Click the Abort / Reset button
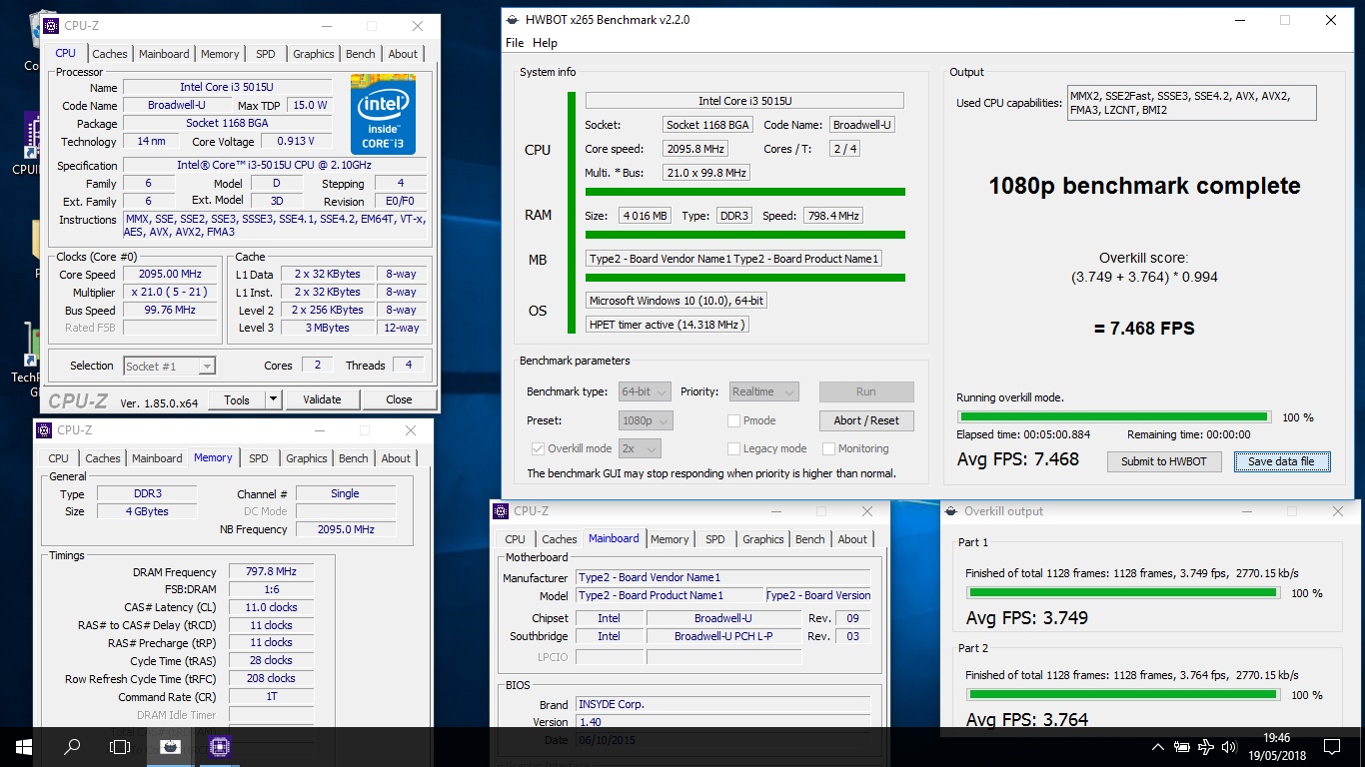The width and height of the screenshot is (1365, 767). [x=866, y=420]
